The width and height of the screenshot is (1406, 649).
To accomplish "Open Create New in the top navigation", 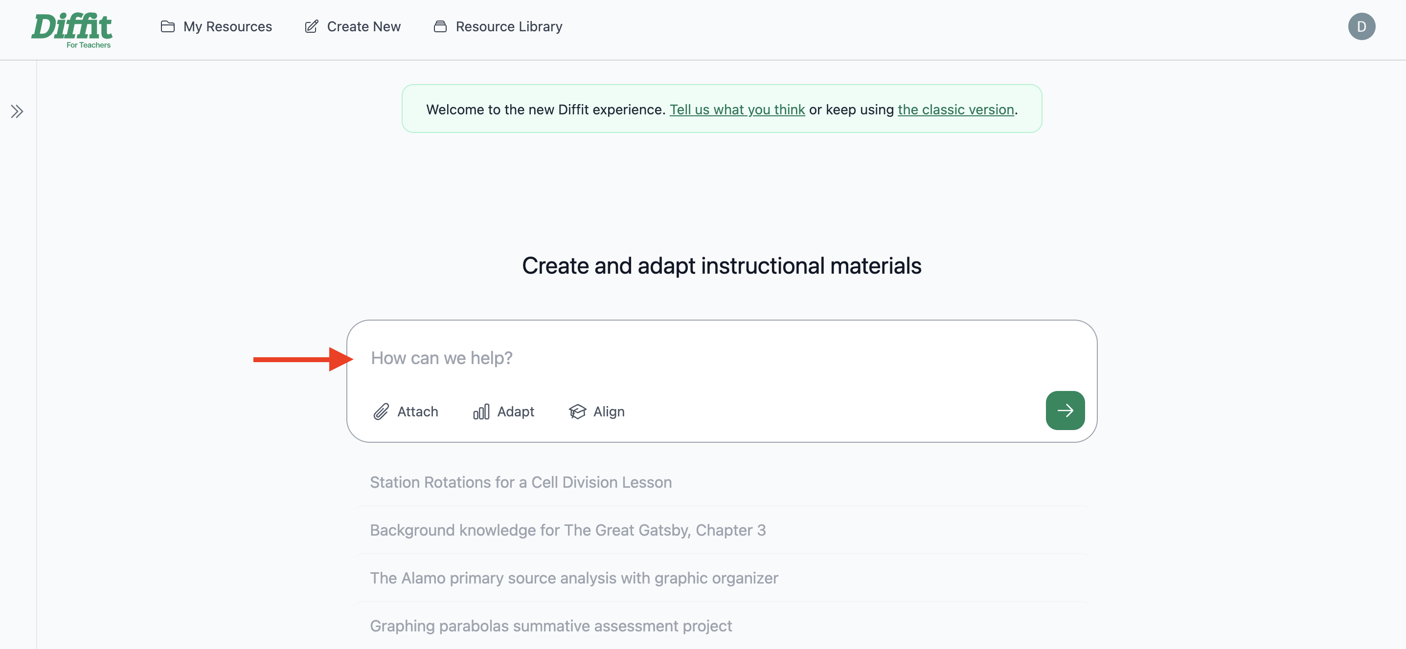I will tap(353, 27).
